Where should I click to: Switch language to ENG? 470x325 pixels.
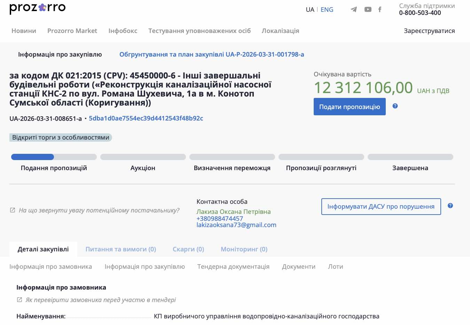[x=327, y=10]
